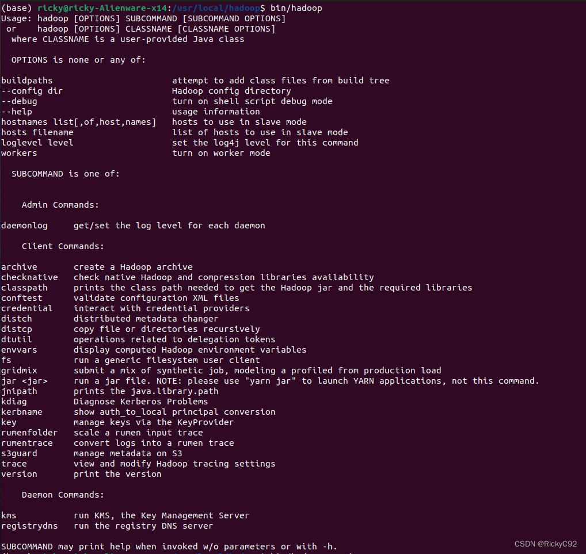Click the 's3guard' command name
The image size is (586, 554).
click(19, 453)
